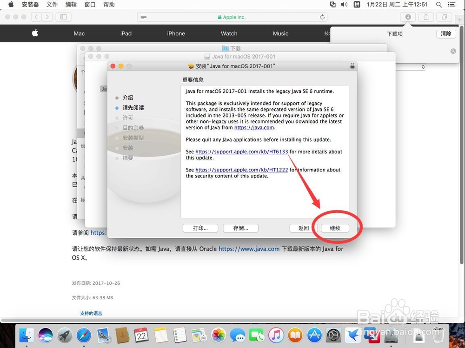Open the 窗口 menu in the menu bar
This screenshot has height=348, width=465.
89,5
